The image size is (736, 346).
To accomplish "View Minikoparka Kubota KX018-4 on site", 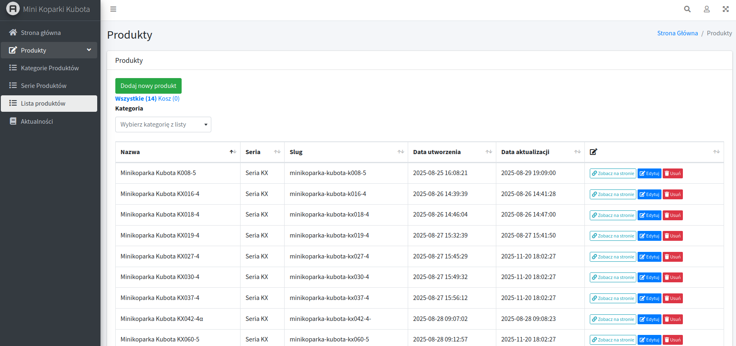I will point(613,215).
